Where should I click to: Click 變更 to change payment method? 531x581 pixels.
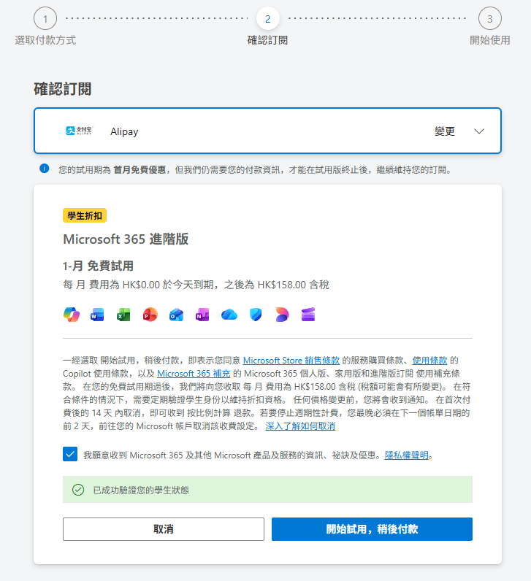445,131
